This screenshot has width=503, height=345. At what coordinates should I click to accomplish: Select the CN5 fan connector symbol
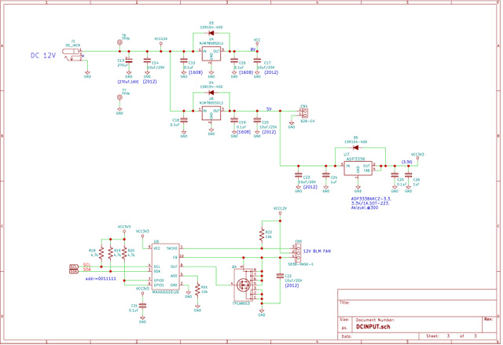click(296, 251)
